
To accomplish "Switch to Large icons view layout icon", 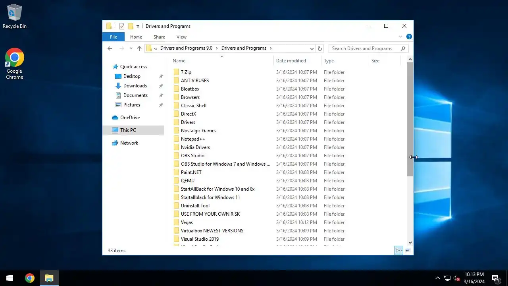I will 408,250.
